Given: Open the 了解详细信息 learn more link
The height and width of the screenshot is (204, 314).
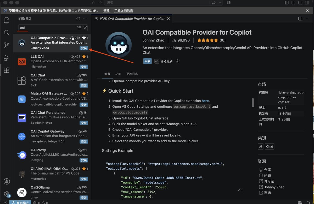Looking at the screenshot, I should coord(124,11).
